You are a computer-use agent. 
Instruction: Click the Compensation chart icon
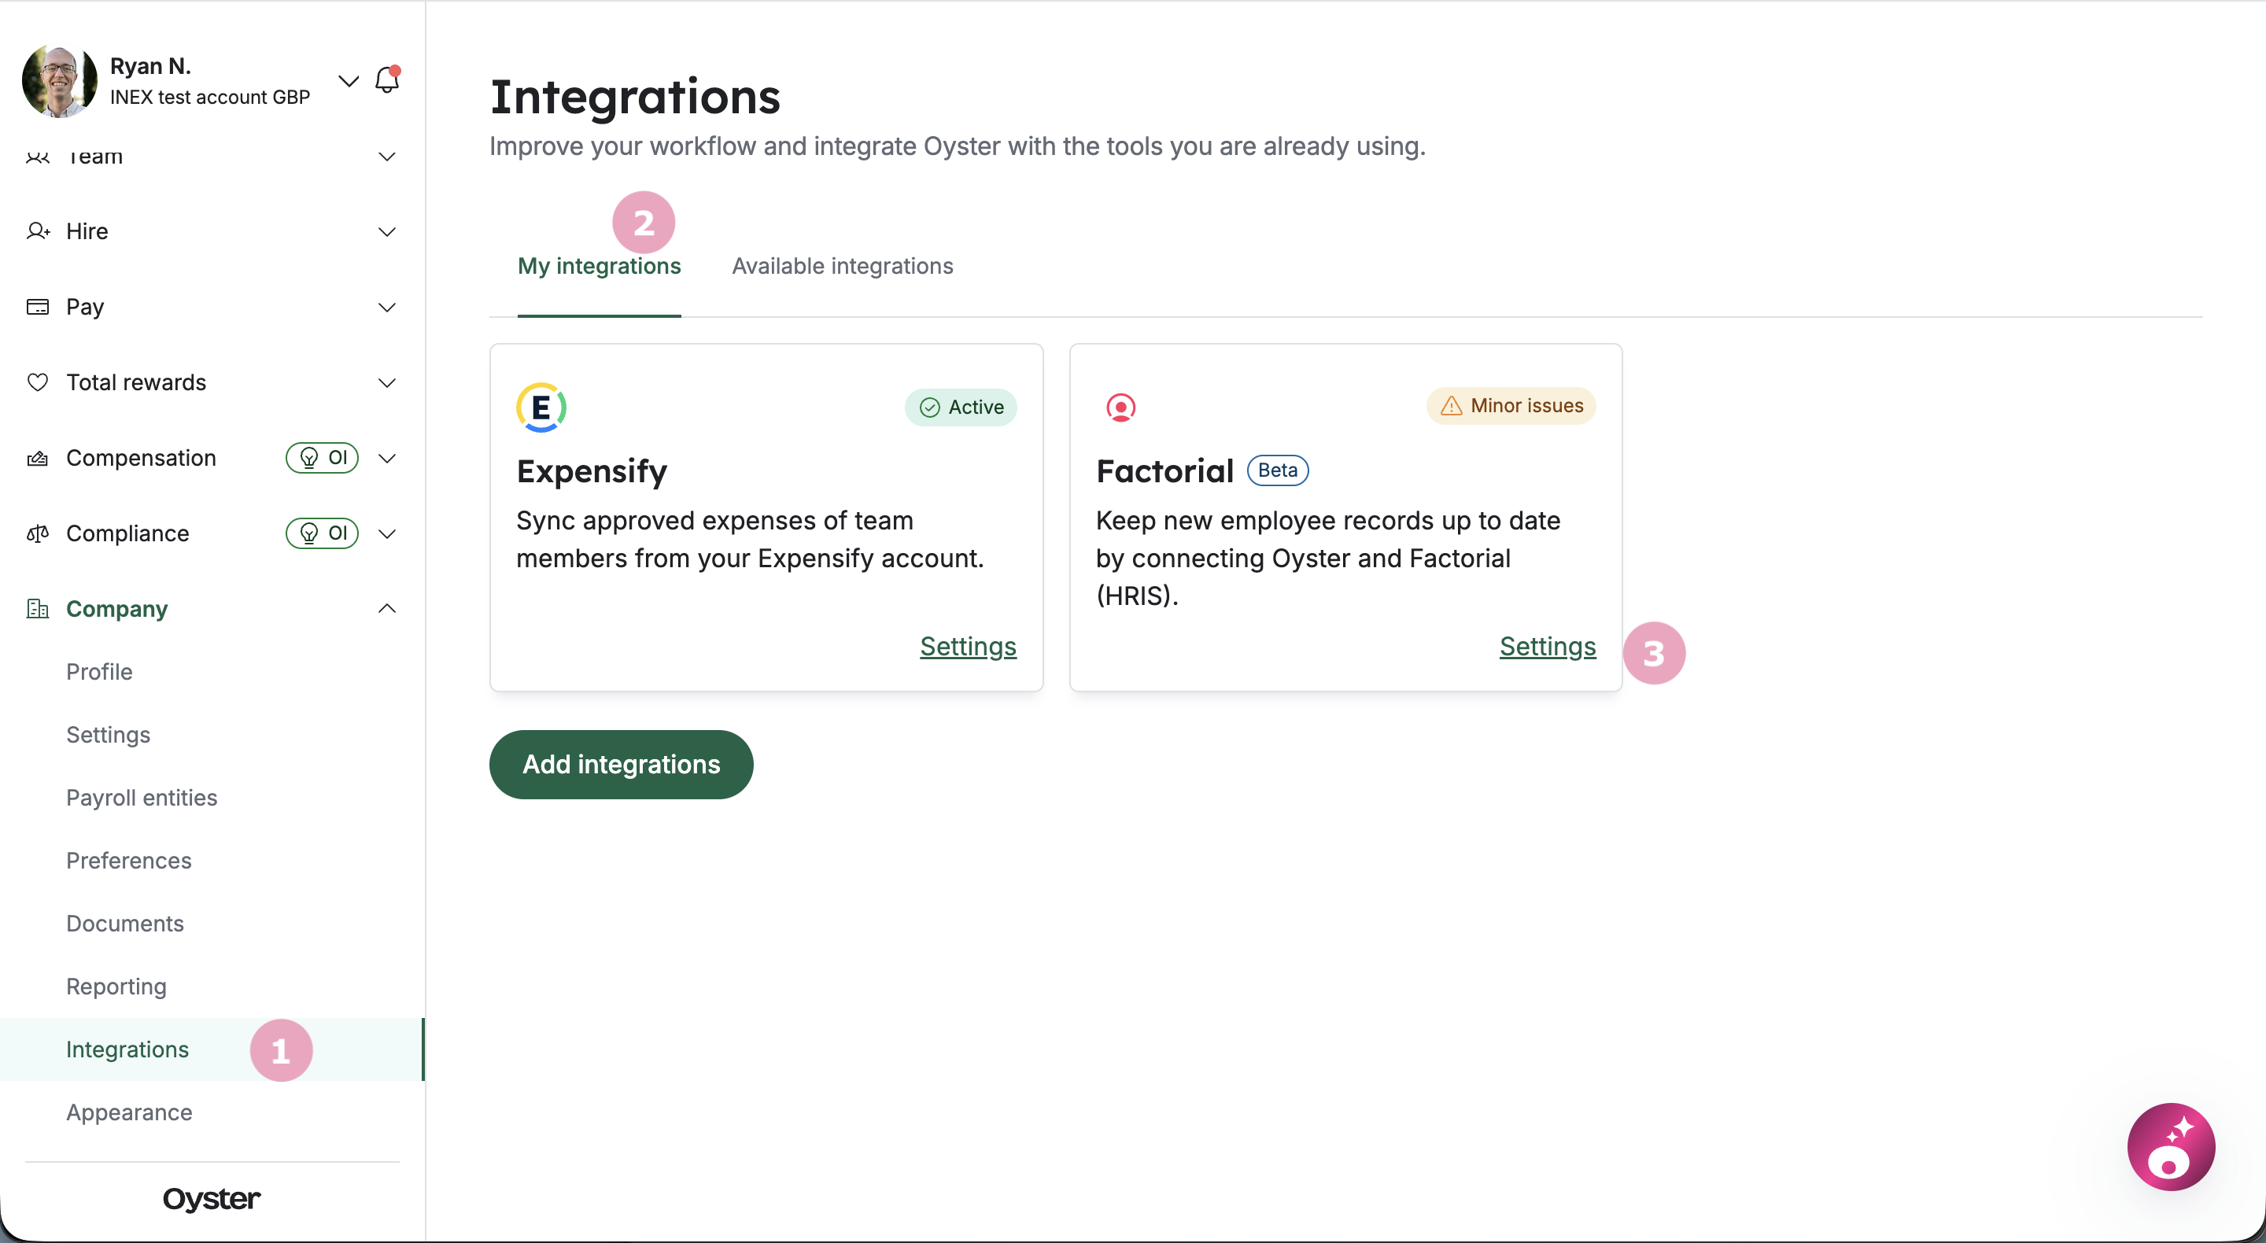(38, 459)
